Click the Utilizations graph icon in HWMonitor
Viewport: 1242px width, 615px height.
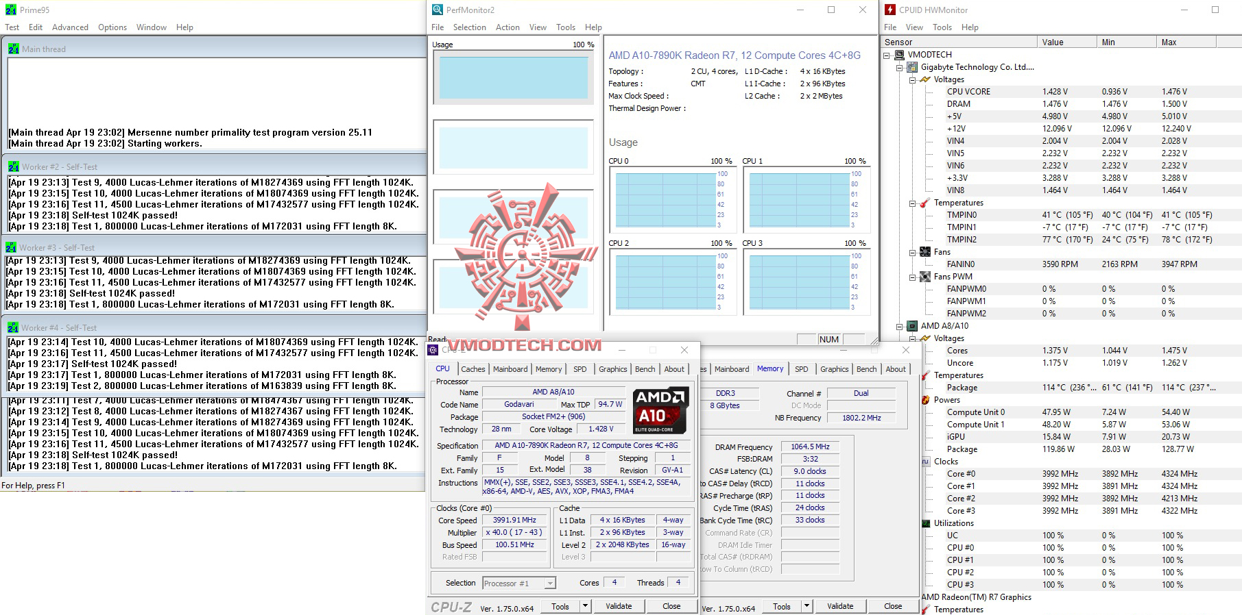926,523
